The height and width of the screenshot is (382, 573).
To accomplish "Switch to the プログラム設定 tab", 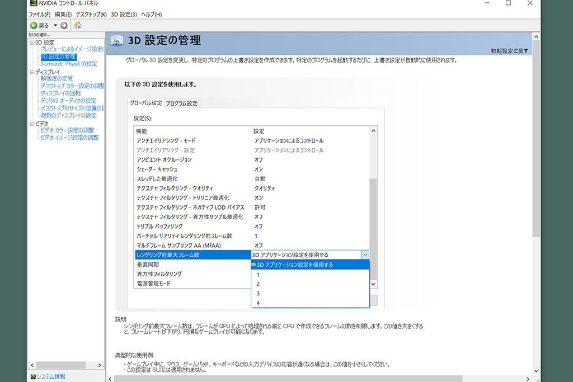I will pos(182,103).
